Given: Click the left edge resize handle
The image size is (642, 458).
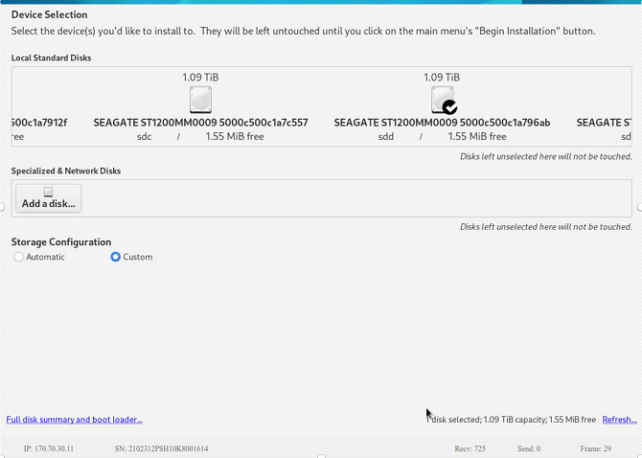Looking at the screenshot, I should (3, 207).
